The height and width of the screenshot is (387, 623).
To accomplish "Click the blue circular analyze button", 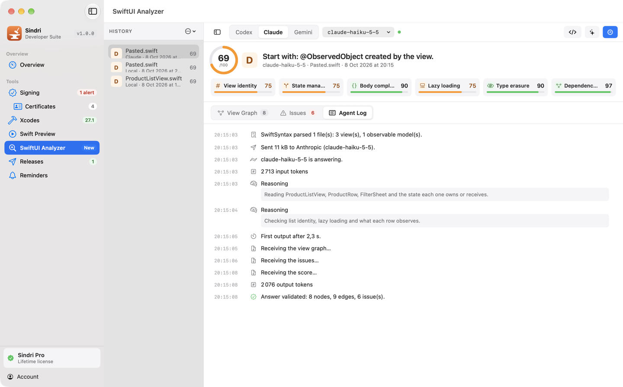I will coord(610,32).
